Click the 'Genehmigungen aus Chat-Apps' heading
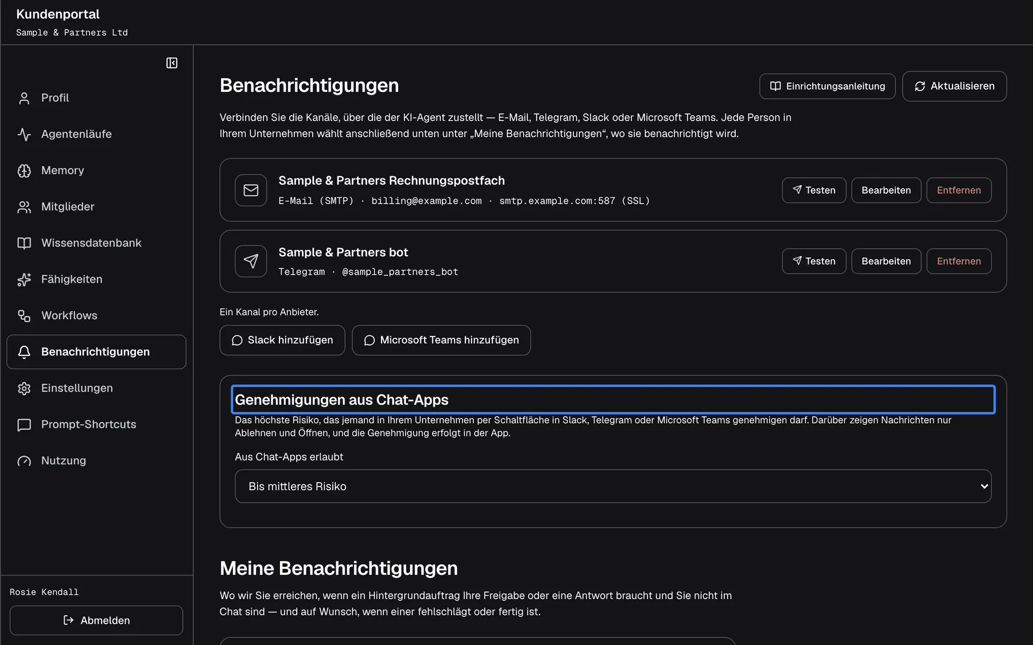Screen dimensions: 1033x645 click(341, 400)
